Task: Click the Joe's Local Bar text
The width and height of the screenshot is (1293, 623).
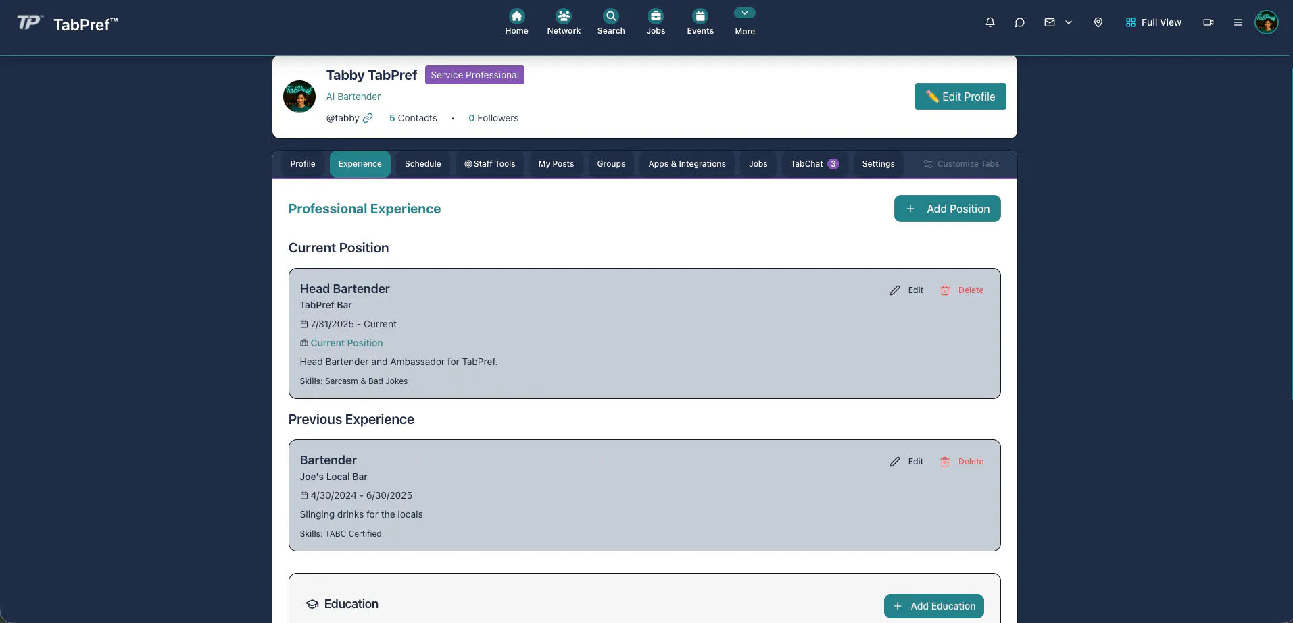Action: (x=334, y=477)
